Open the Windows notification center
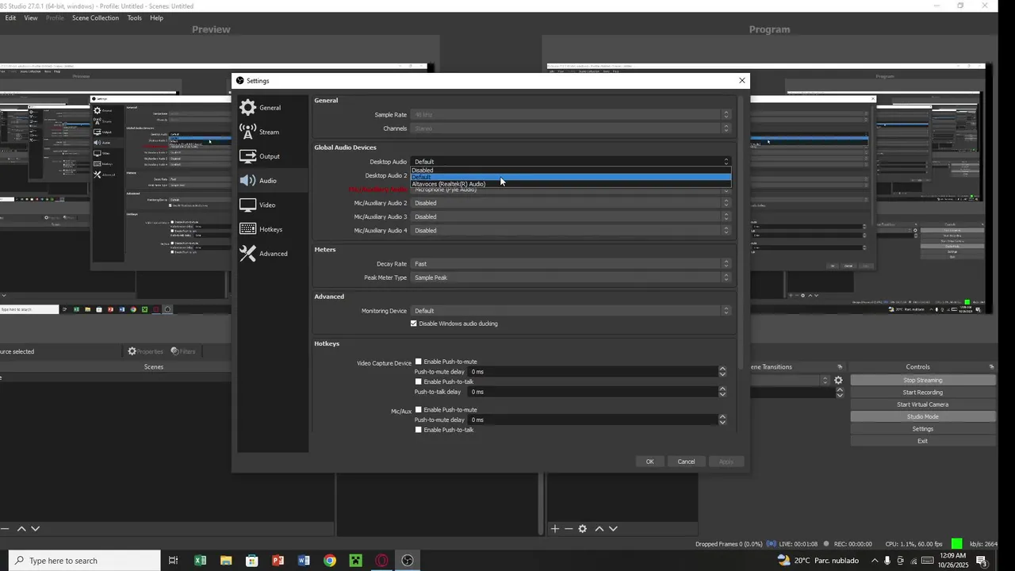Screen dimensions: 1015x571 (x=982, y=561)
